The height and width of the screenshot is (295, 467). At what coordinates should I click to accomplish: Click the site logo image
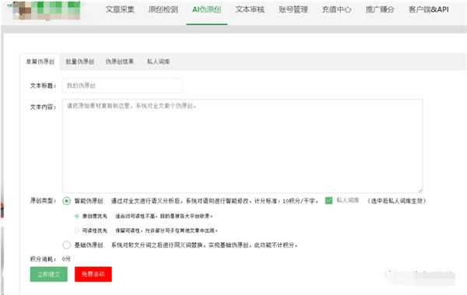click(x=47, y=10)
